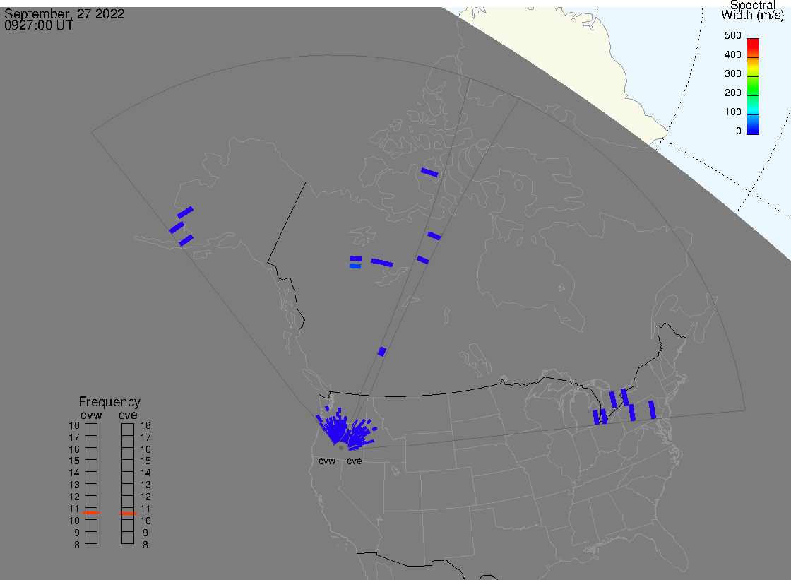Click the light-blue scatter cell in central Canada

(355, 266)
